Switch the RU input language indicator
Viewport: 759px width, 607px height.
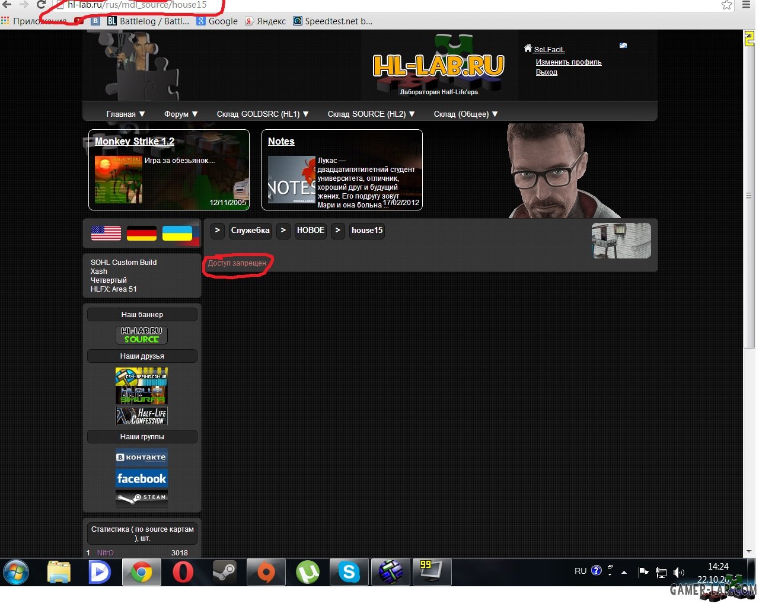[581, 571]
